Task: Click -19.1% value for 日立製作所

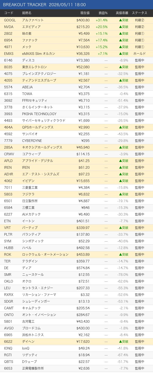Action: [x=123, y=201]
